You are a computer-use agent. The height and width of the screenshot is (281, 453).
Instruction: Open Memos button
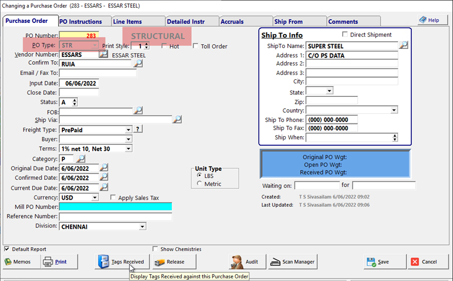[x=22, y=262]
